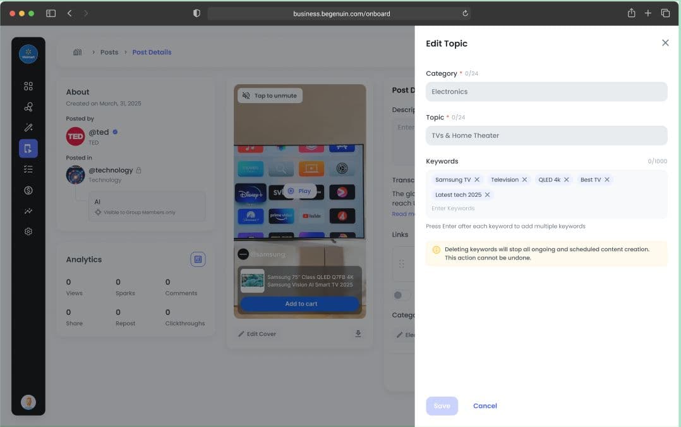This screenshot has height=427, width=681.
Task: Download the post video
Action: [x=358, y=333]
